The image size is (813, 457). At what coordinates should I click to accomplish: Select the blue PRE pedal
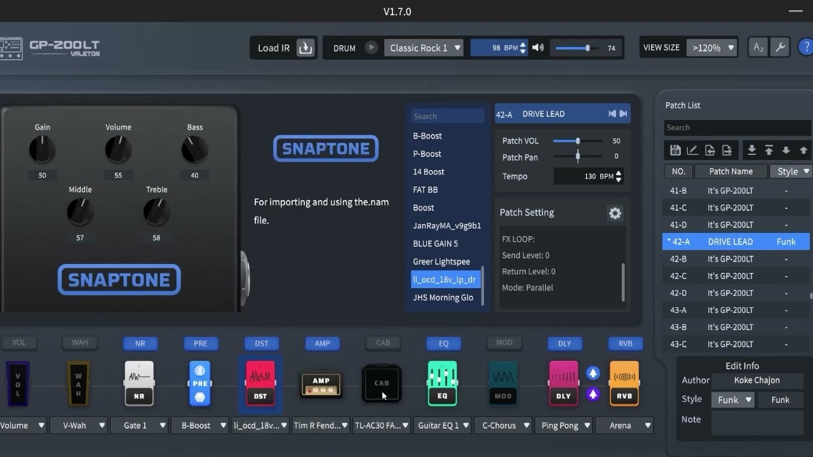point(199,383)
